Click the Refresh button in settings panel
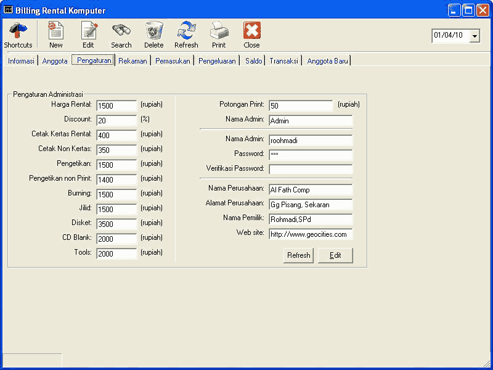This screenshot has width=493, height=370. coord(298,255)
